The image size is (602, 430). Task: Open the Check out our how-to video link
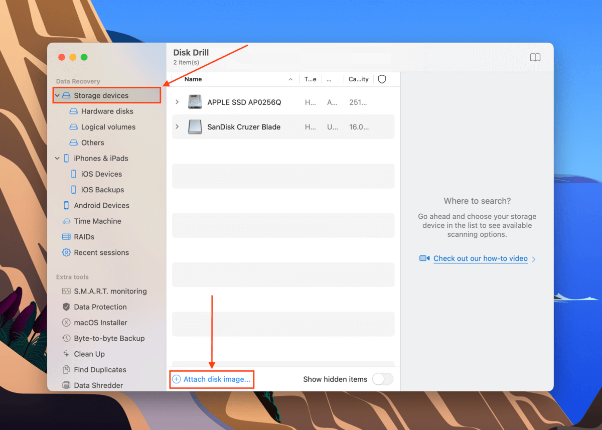point(481,258)
